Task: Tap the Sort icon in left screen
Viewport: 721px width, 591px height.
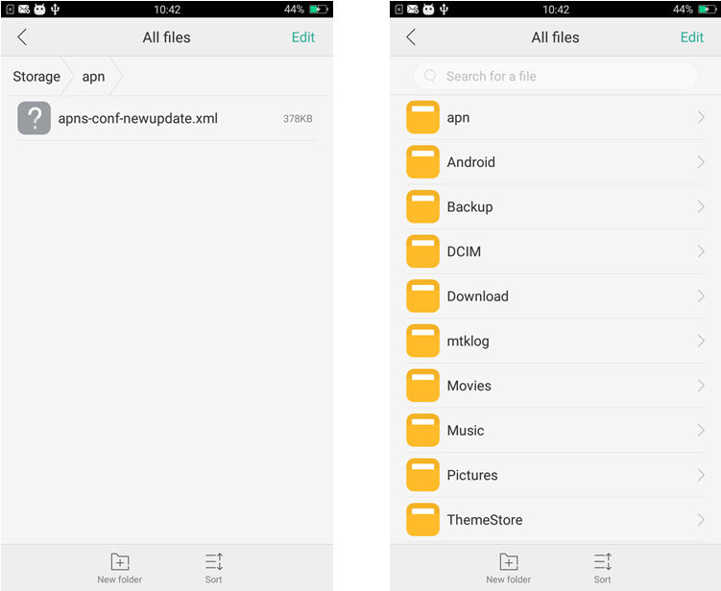Action: tap(214, 561)
